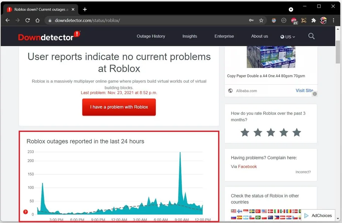Click the vertical page scrollbar thumb

pos(338,52)
